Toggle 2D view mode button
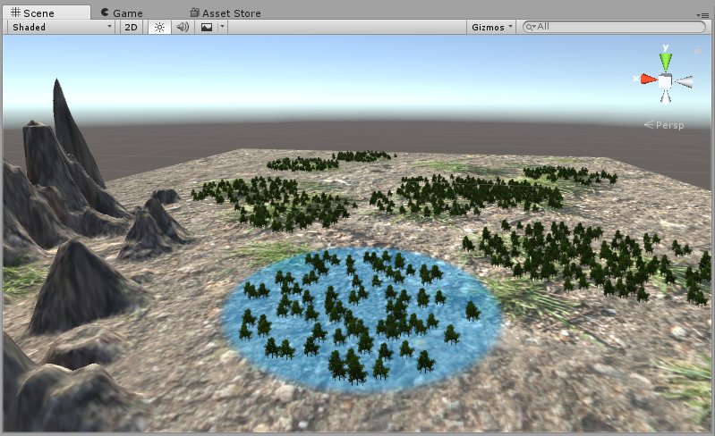 (x=132, y=27)
